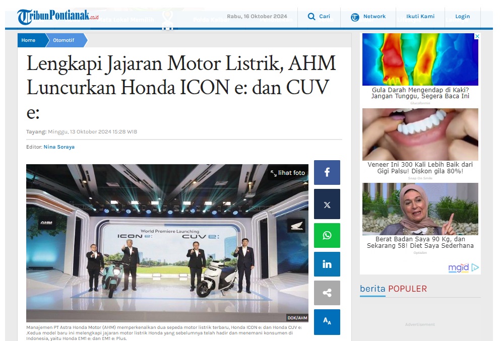The height and width of the screenshot is (341, 501).
Task: Click the Glucoformin advertiser label
Action: (420, 103)
